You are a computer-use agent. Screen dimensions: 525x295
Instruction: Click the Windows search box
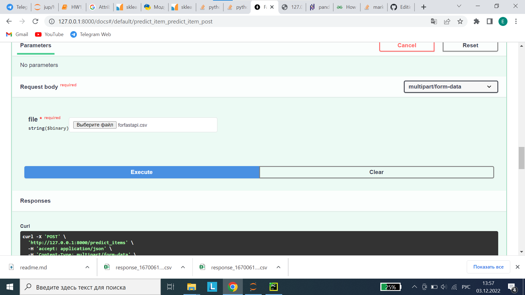90,287
